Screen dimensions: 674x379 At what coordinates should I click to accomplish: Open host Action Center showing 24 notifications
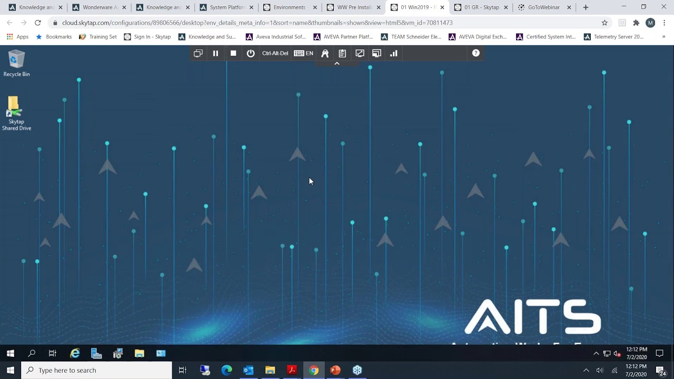(x=661, y=371)
